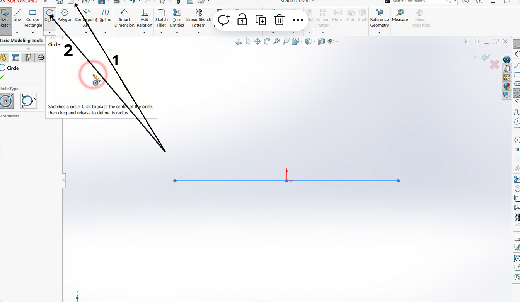Screen dimensions: 520x302
Task: Select the Sketch Fillet tool
Action: 162,19
